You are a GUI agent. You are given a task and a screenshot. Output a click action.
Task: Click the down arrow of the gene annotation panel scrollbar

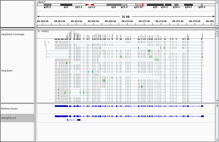(217, 140)
